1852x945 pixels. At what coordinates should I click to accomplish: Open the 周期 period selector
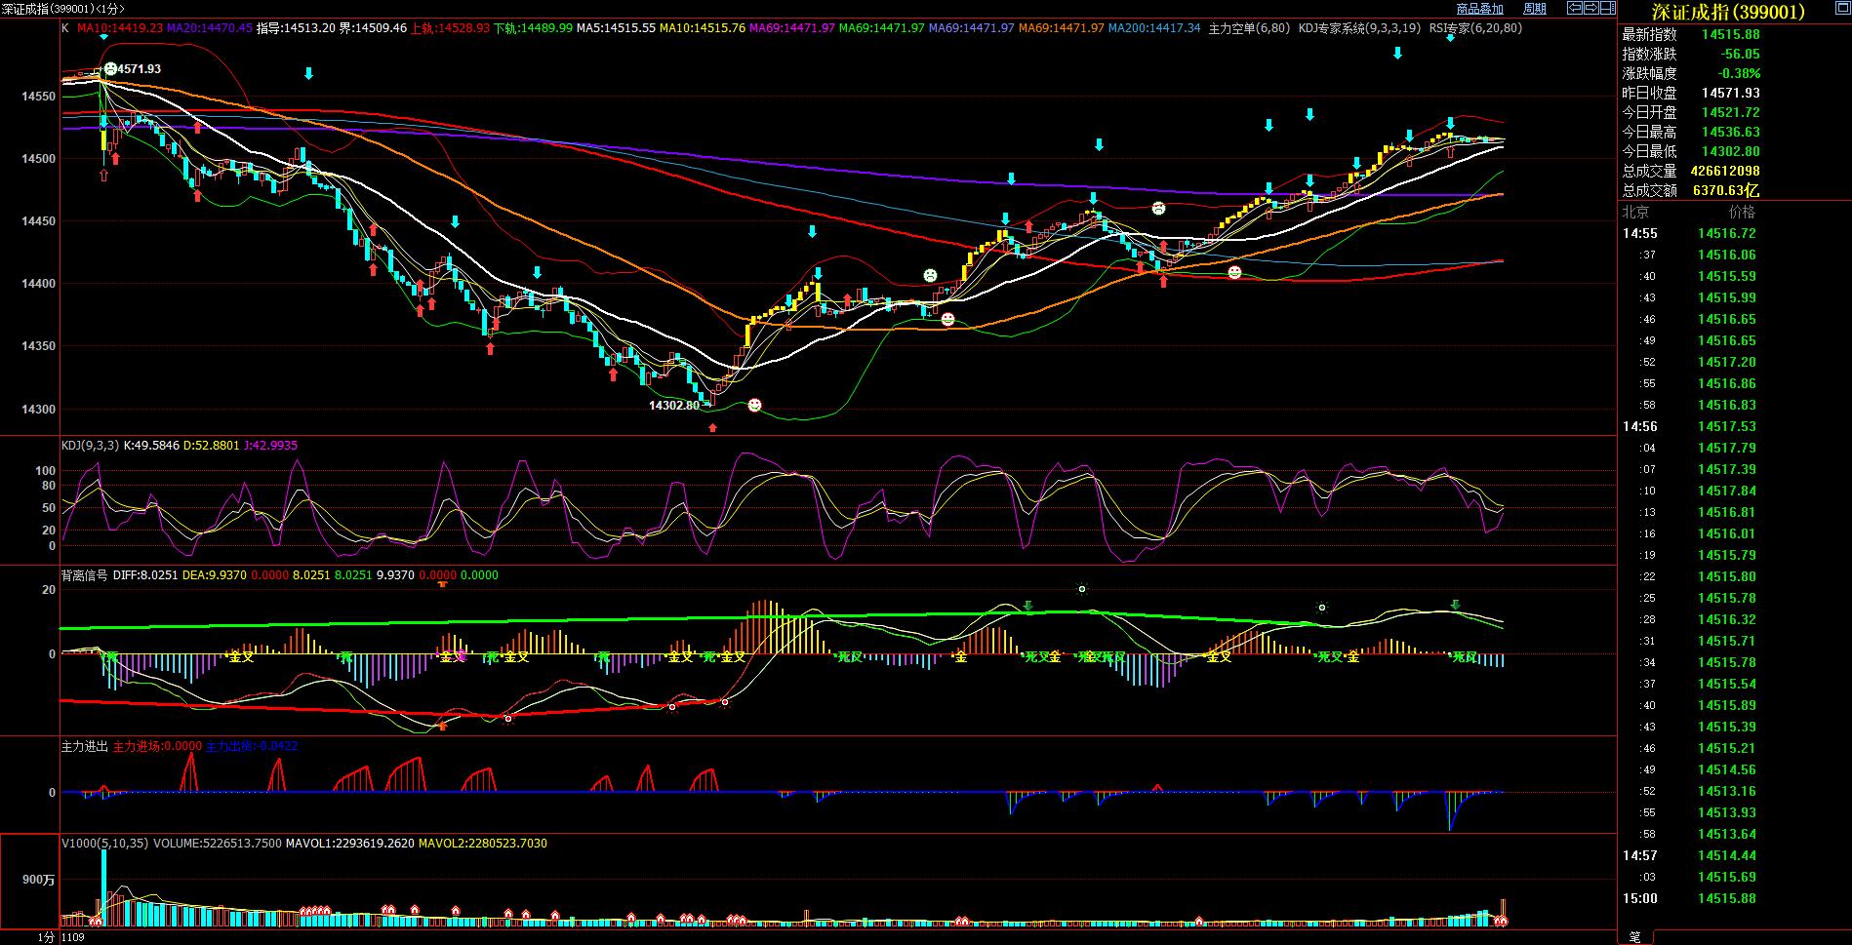(1535, 9)
